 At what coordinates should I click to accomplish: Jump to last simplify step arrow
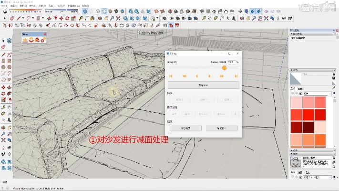(236, 76)
